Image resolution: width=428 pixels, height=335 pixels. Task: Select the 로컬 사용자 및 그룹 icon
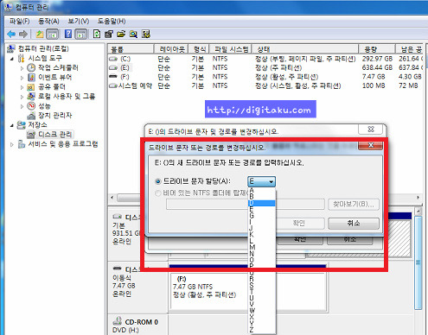pyautogui.click(x=31, y=97)
